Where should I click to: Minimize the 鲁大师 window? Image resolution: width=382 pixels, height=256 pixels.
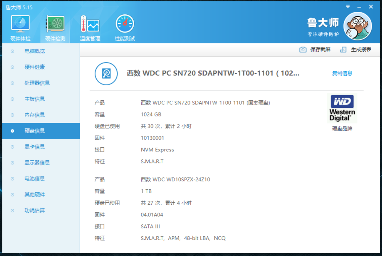[x=359, y=7]
